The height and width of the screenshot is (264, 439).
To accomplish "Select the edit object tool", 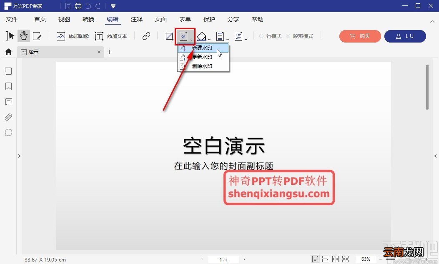I will click(37, 36).
